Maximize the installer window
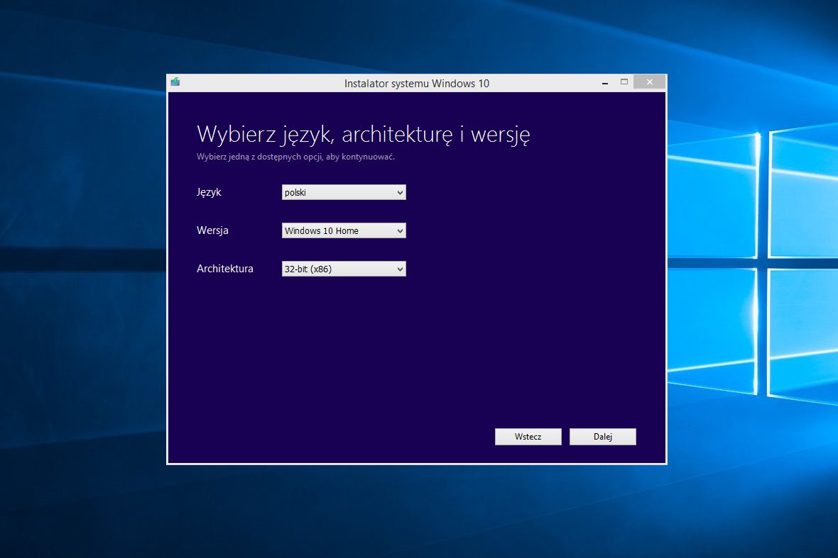 click(x=624, y=82)
